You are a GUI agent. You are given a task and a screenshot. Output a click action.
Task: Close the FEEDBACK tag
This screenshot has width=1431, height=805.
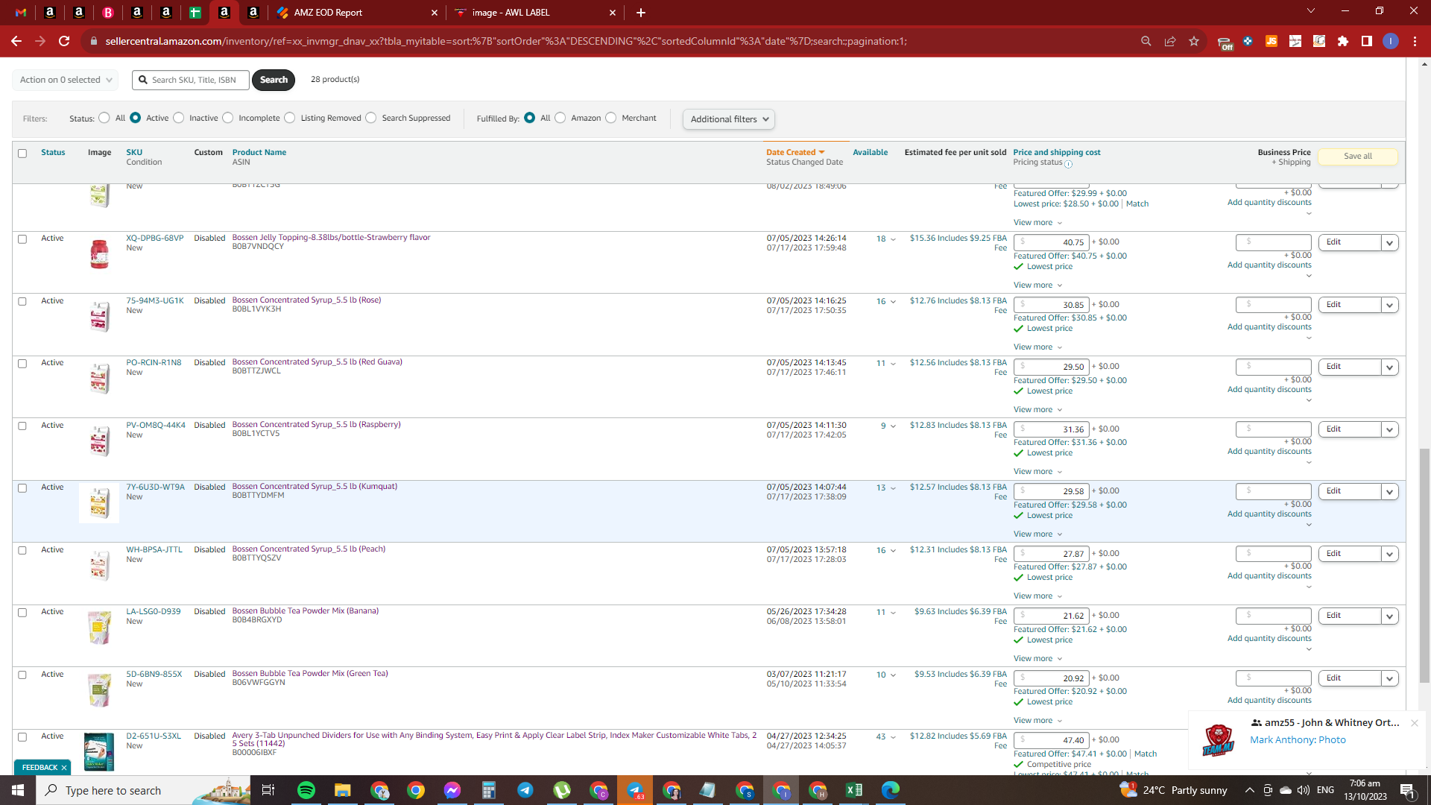[64, 768]
